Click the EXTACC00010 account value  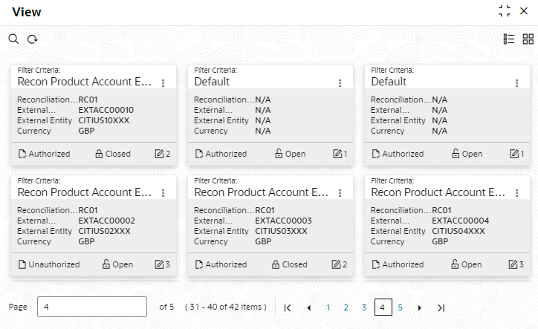pos(106,110)
